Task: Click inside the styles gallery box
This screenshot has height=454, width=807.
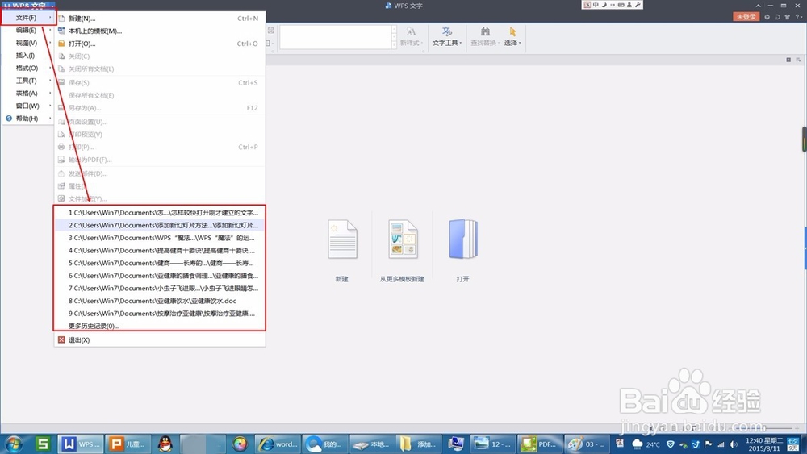Action: [x=336, y=37]
